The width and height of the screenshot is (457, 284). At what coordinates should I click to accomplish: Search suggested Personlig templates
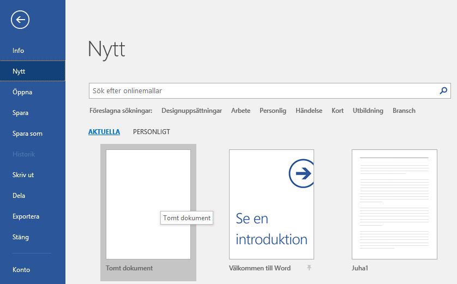[273, 111]
